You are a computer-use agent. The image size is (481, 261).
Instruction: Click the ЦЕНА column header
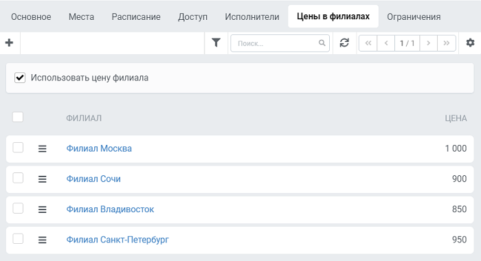456,118
